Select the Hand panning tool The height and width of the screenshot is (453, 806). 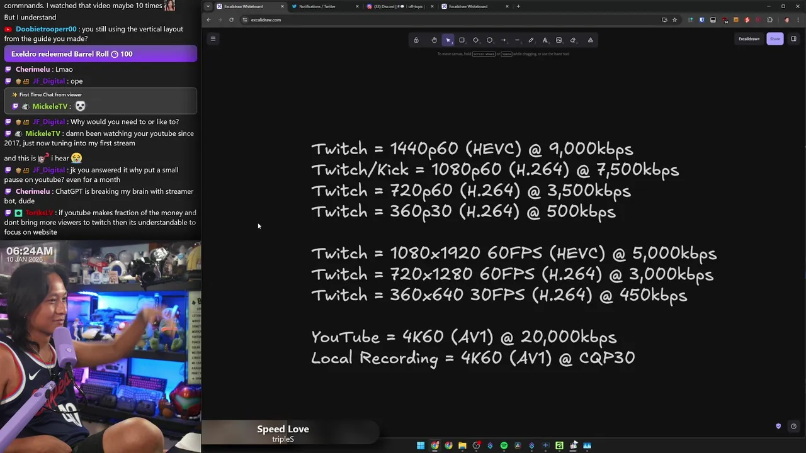tap(434, 40)
